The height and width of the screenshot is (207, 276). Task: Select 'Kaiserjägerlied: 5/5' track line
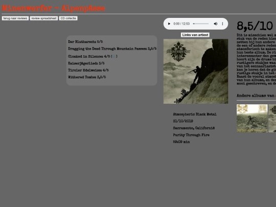click(86, 63)
